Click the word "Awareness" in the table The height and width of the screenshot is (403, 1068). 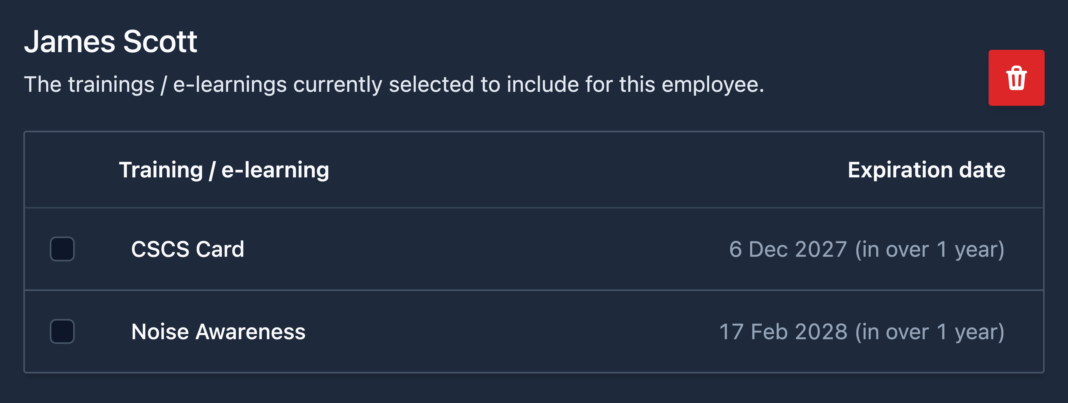250,331
